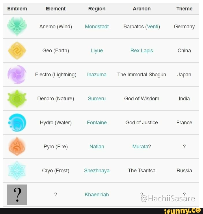The height and width of the screenshot is (214, 203).
Task: Click the iFunny logo in the footer
Action: 182,211
